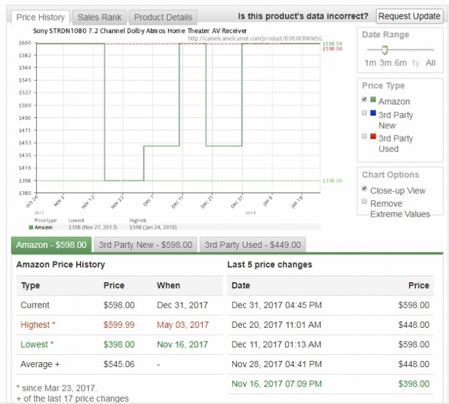
Task: Click the Amazon Price History heading
Action: (60, 264)
